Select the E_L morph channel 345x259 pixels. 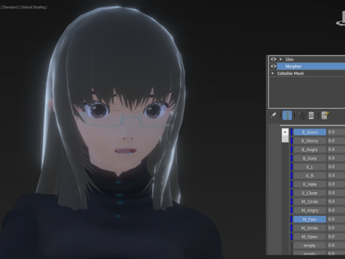[x=310, y=167]
